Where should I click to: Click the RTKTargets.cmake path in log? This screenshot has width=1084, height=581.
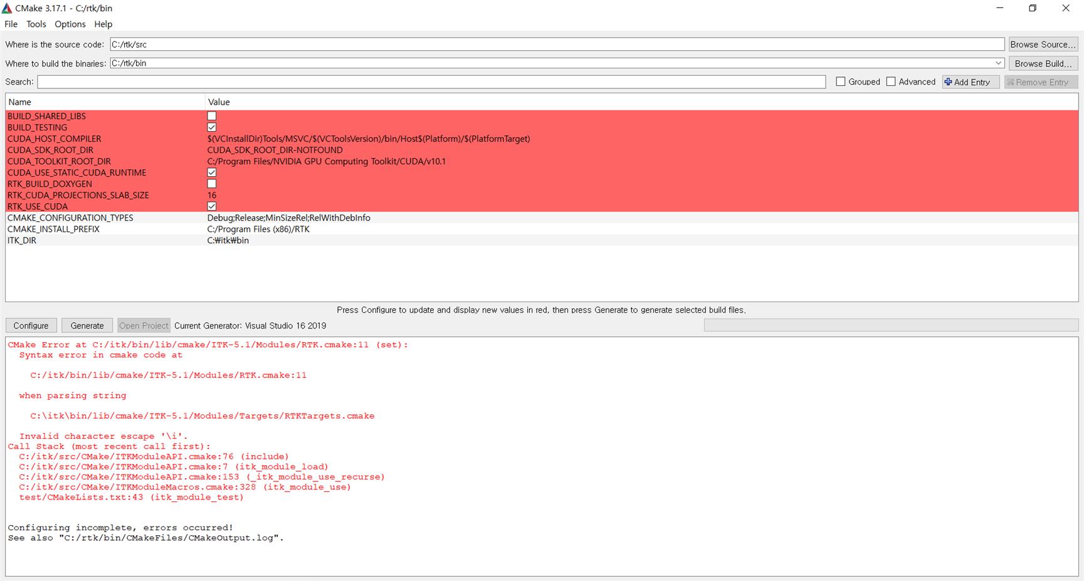[202, 416]
